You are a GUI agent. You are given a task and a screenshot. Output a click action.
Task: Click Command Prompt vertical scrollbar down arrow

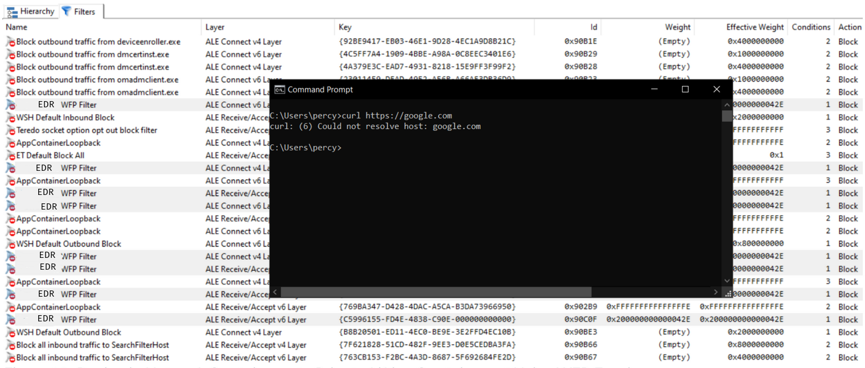click(x=727, y=281)
